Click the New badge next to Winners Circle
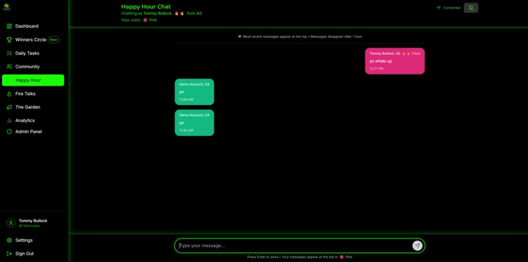The image size is (528, 262). click(x=54, y=40)
